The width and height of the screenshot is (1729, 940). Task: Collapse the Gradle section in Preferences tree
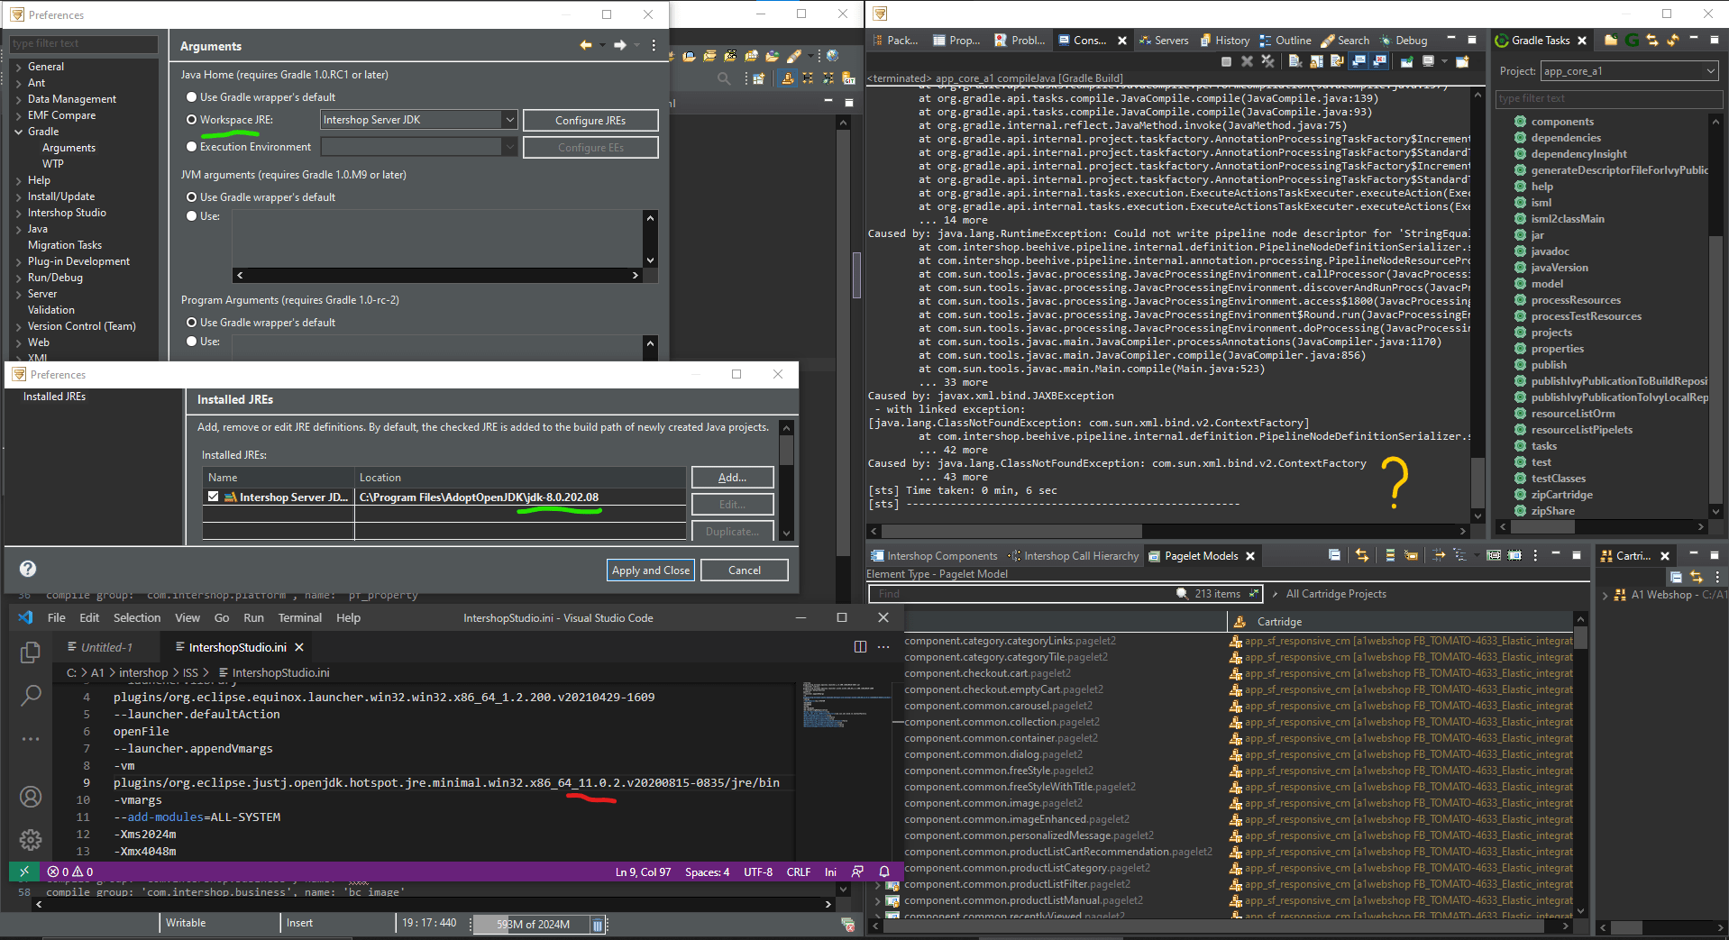click(17, 132)
